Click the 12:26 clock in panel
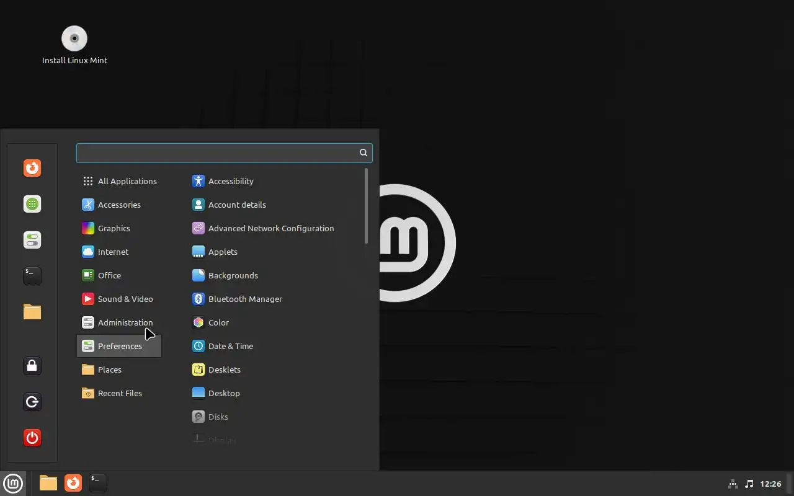Screen dimensions: 794x496 [770, 484]
